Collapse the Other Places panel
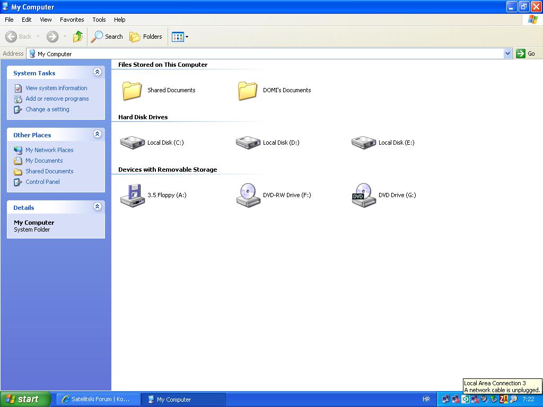This screenshot has height=407, width=543. (x=97, y=134)
